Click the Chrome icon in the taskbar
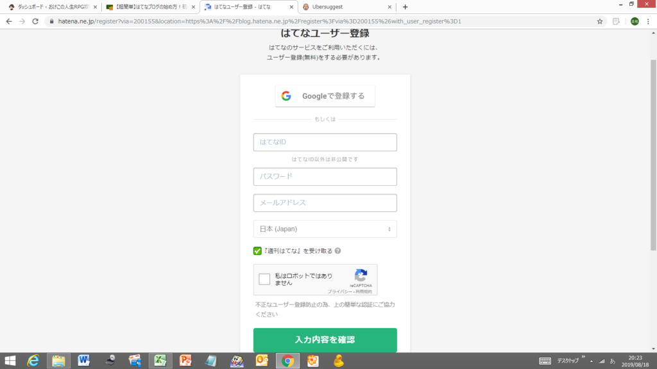The height and width of the screenshot is (369, 657). point(287,361)
